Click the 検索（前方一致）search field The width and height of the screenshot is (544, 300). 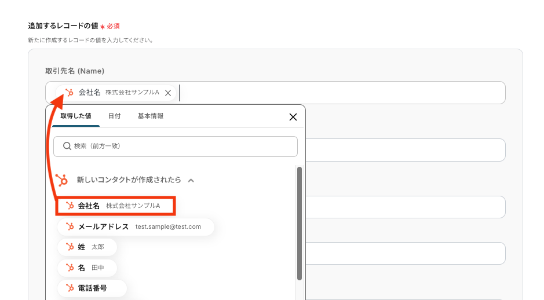175,147
